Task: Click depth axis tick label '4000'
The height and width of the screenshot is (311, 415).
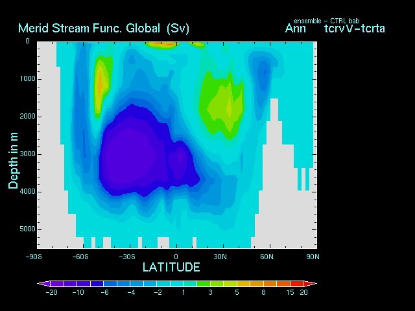Action: coord(27,192)
